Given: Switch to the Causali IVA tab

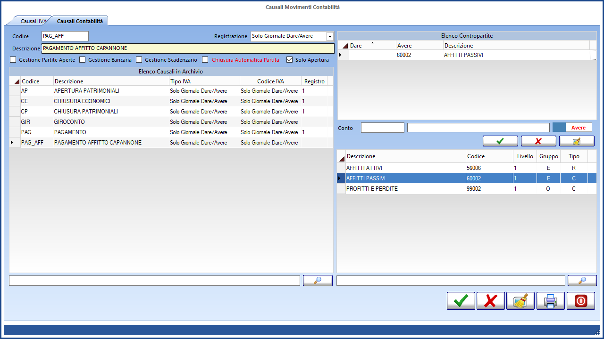Looking at the screenshot, I should point(33,21).
